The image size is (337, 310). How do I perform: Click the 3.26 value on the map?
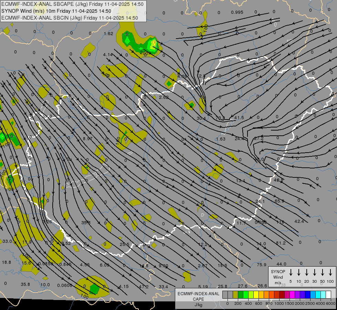(x=47, y=221)
